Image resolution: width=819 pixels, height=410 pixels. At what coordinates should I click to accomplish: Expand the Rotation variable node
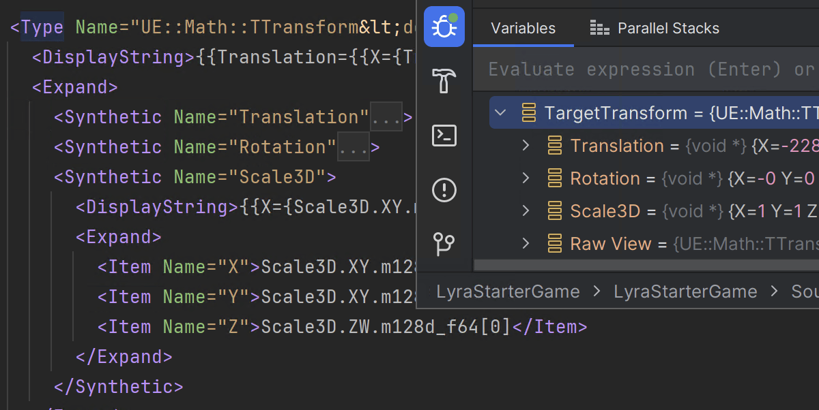[526, 178]
